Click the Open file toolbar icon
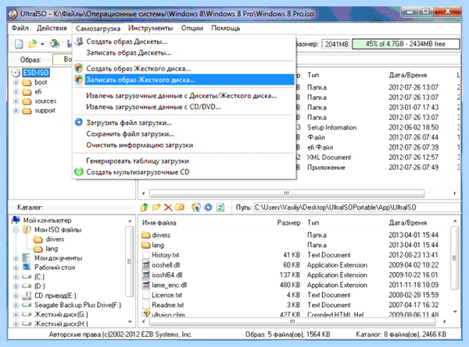This screenshot has height=347, width=469. [32, 44]
